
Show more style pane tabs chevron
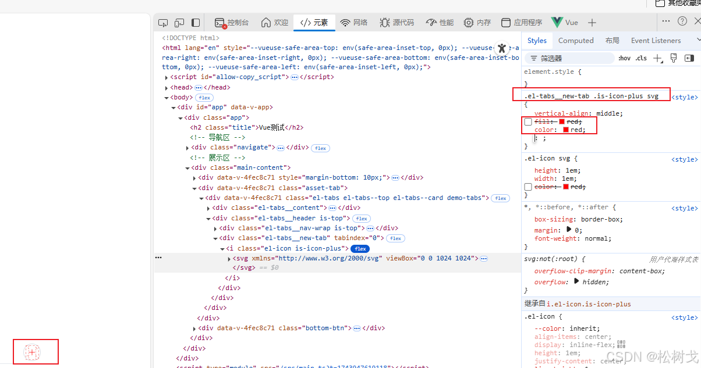[698, 40]
